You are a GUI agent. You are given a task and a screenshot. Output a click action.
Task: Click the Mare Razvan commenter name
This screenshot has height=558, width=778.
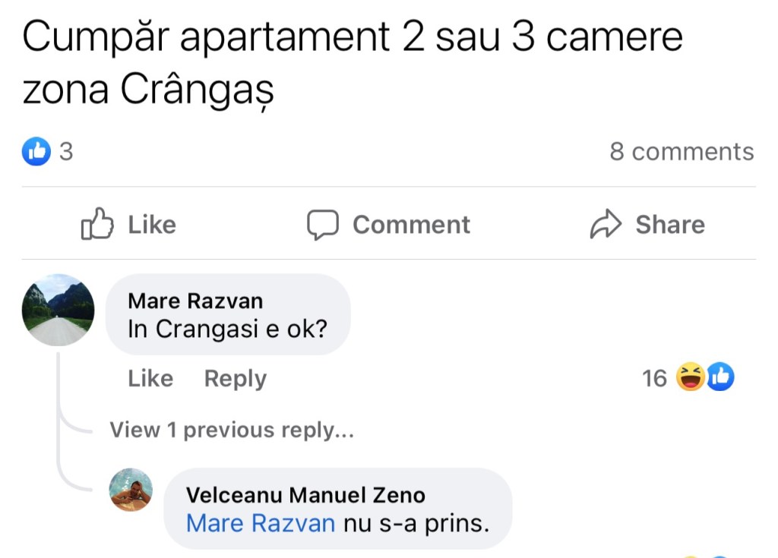click(195, 301)
